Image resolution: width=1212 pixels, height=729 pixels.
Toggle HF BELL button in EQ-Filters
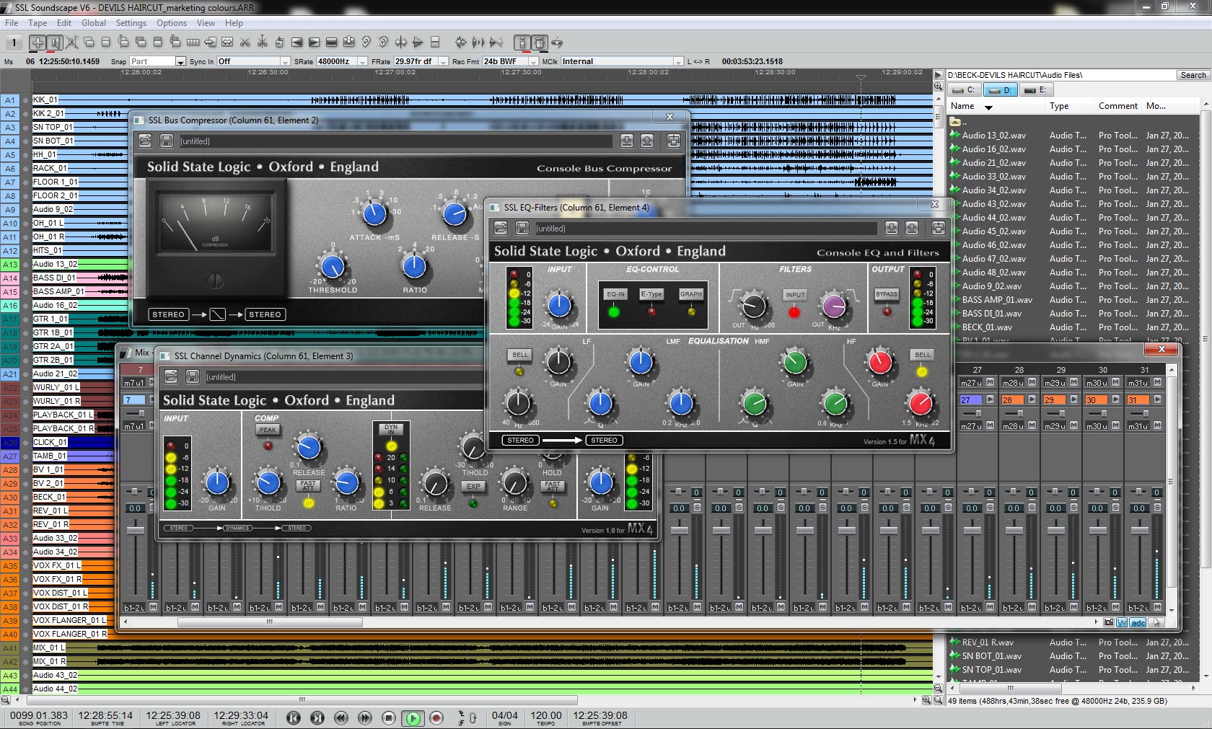923,355
